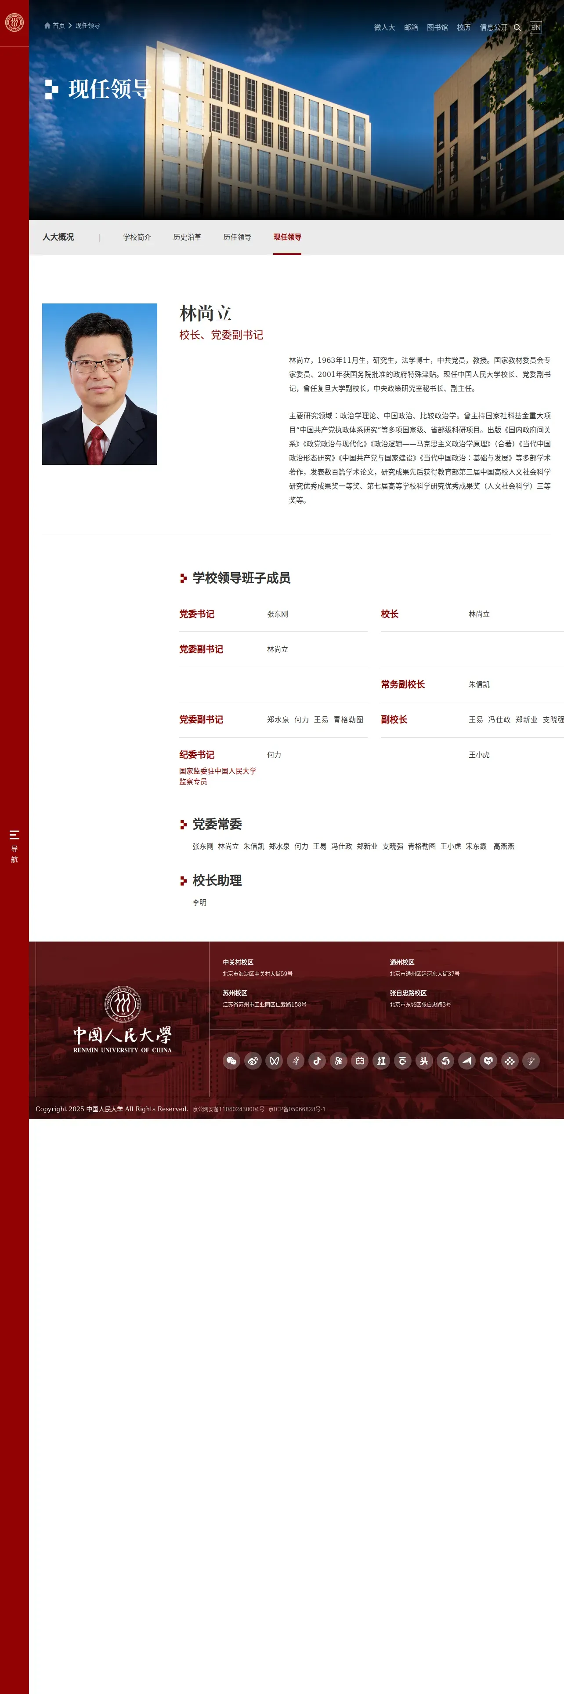Switch to the 历史沿革 tab
This screenshot has width=564, height=1694.
[x=187, y=237]
